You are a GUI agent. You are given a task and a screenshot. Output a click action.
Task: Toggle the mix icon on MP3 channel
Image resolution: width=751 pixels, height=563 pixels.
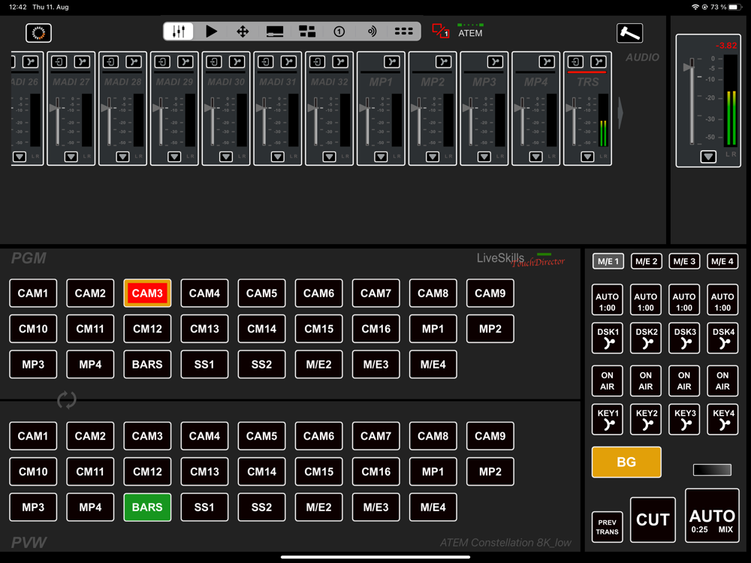pyautogui.click(x=496, y=62)
